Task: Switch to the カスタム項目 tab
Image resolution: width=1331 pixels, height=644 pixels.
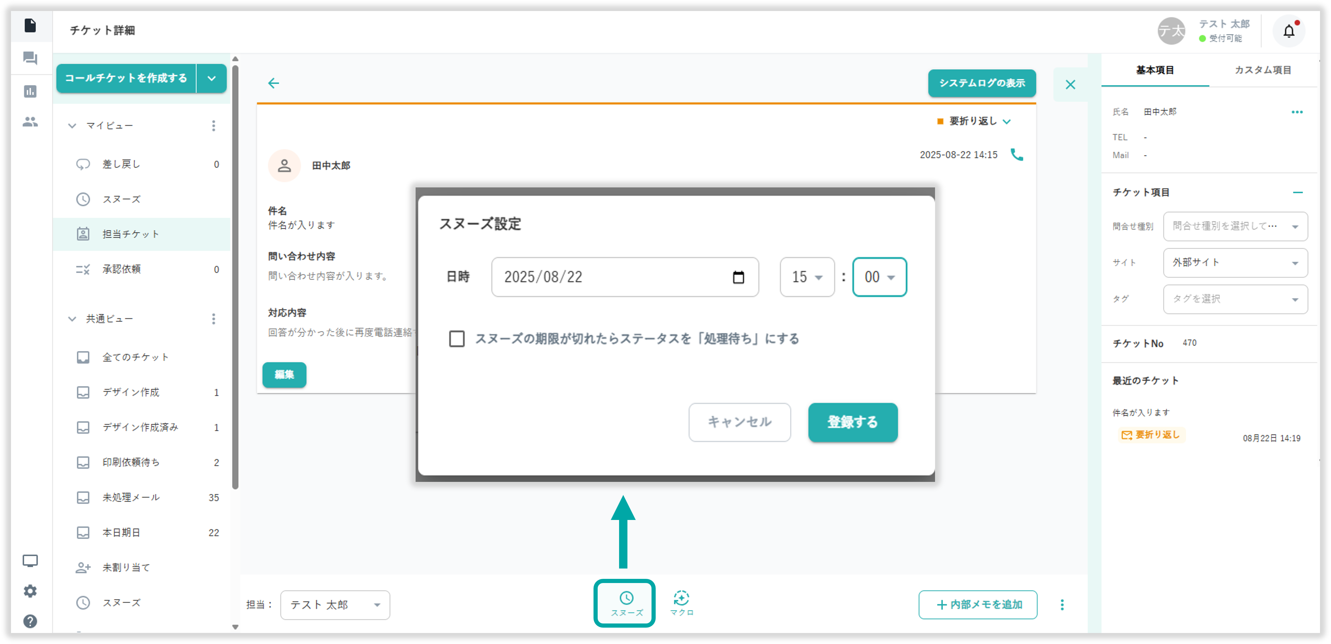Action: (x=1262, y=70)
